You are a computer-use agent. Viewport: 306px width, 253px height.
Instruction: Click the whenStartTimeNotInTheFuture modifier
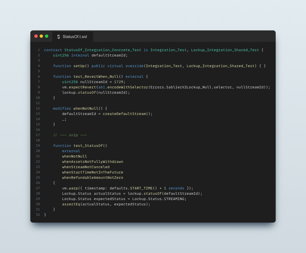[93, 172]
